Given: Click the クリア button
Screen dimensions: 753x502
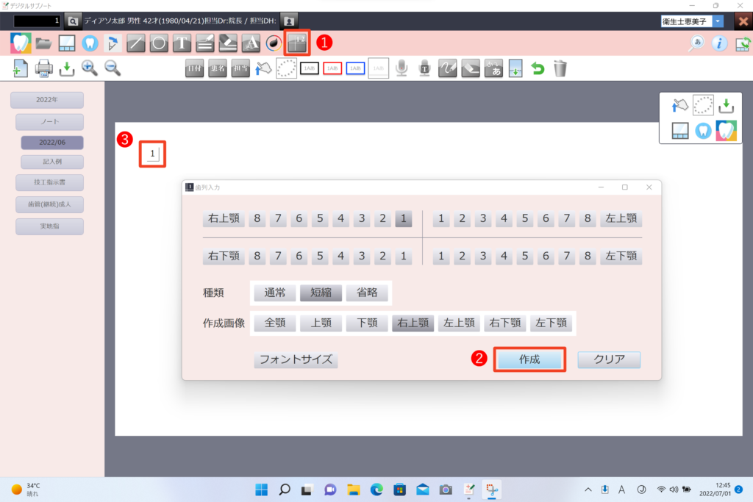Looking at the screenshot, I should coord(609,359).
